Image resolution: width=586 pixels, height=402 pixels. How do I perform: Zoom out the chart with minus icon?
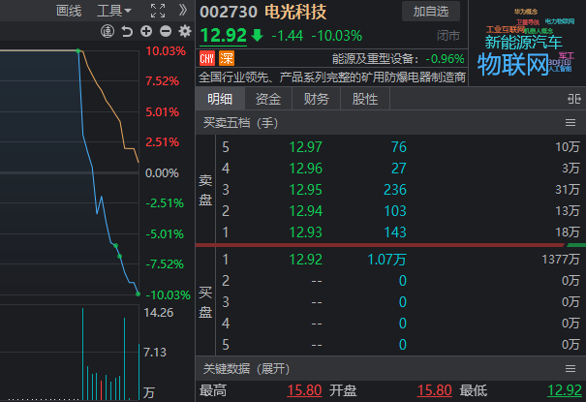coord(166,31)
